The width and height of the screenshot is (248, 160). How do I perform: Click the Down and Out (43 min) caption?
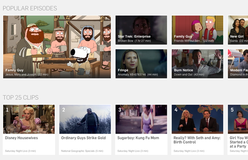(189, 74)
